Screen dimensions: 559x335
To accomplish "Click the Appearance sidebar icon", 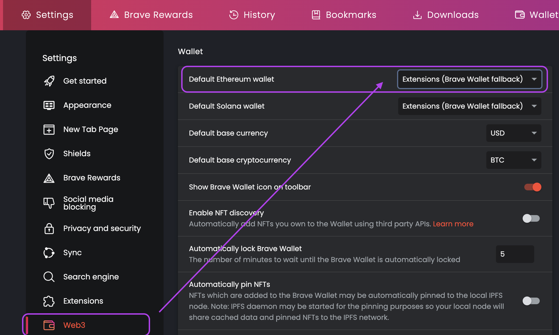I will 49,105.
